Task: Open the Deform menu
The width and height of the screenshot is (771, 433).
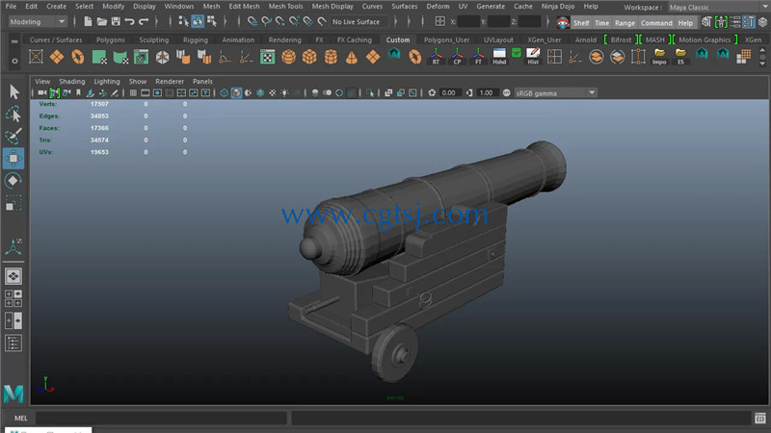Action: coord(438,7)
